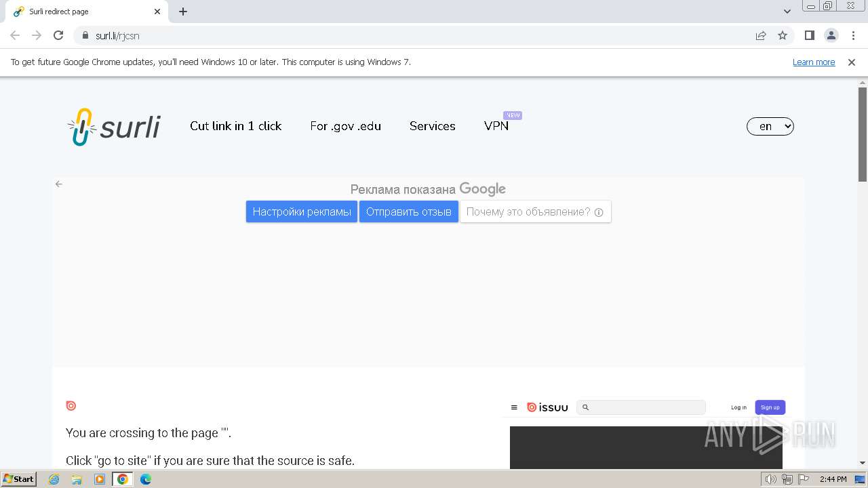
Task: Share this page icon in address bar
Action: point(761,36)
